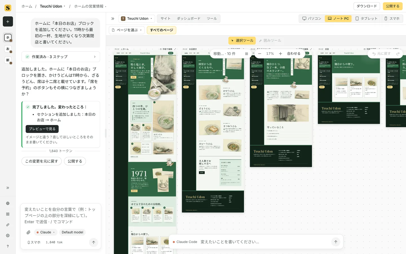Select the すべてのページ filter
This screenshot has height=254, width=406.
[162, 30]
